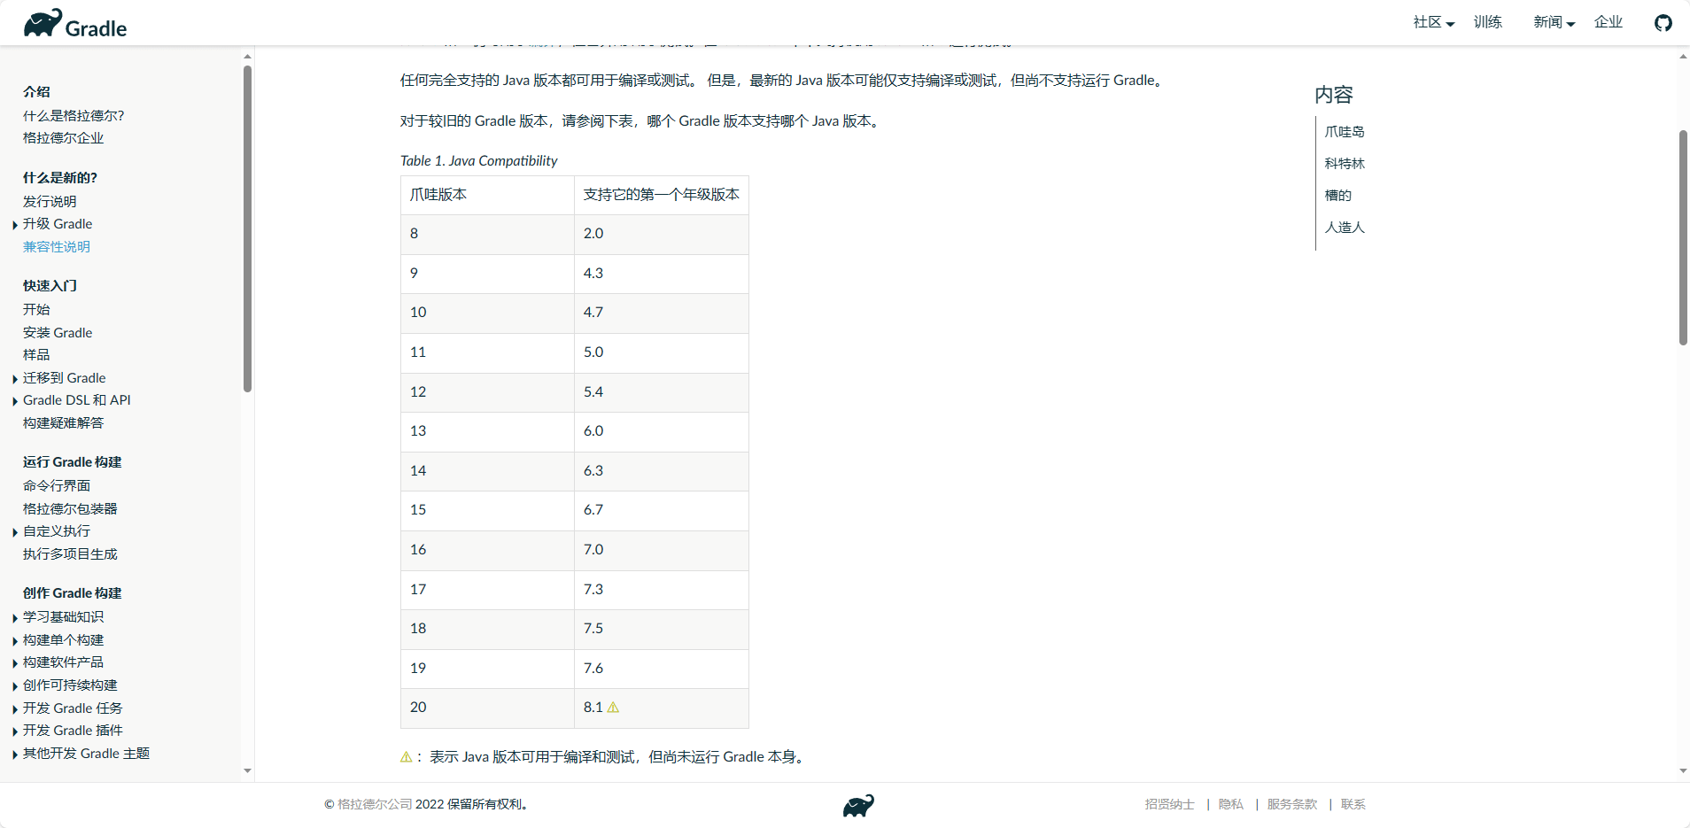Click the 创作 Gradle 构建 sidebar heading
1690x828 pixels.
[73, 593]
